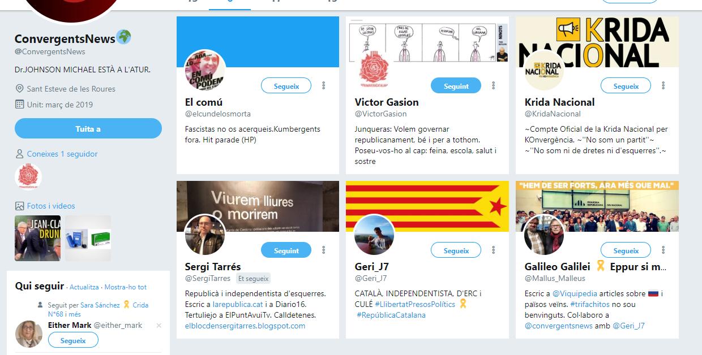Follow Either Mark with Segueix button
Viewport: 702px width, 355px height.
[73, 340]
